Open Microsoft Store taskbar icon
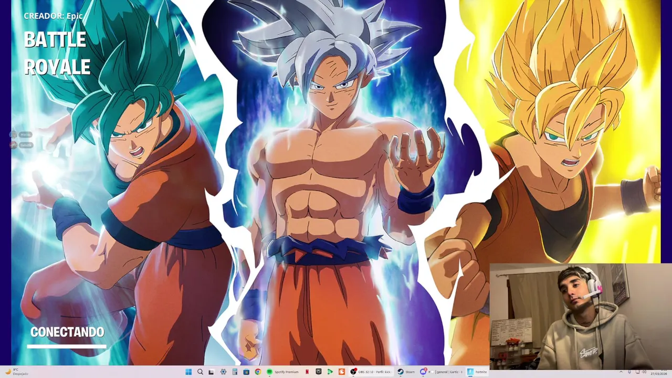This screenshot has width=672, height=378. tap(246, 372)
